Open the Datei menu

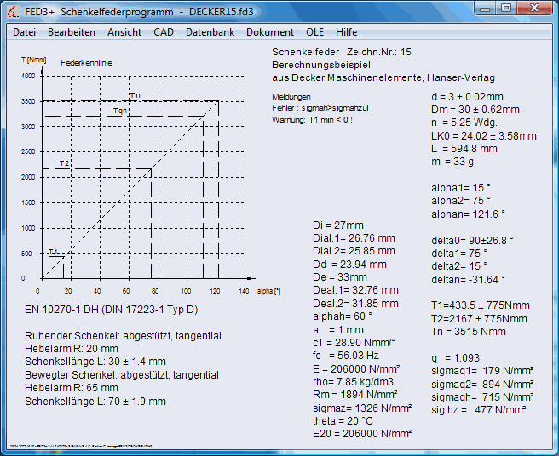tap(24, 32)
